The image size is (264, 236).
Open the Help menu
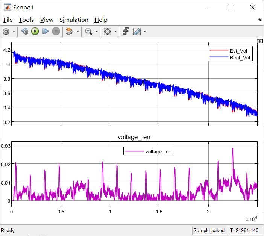point(101,20)
